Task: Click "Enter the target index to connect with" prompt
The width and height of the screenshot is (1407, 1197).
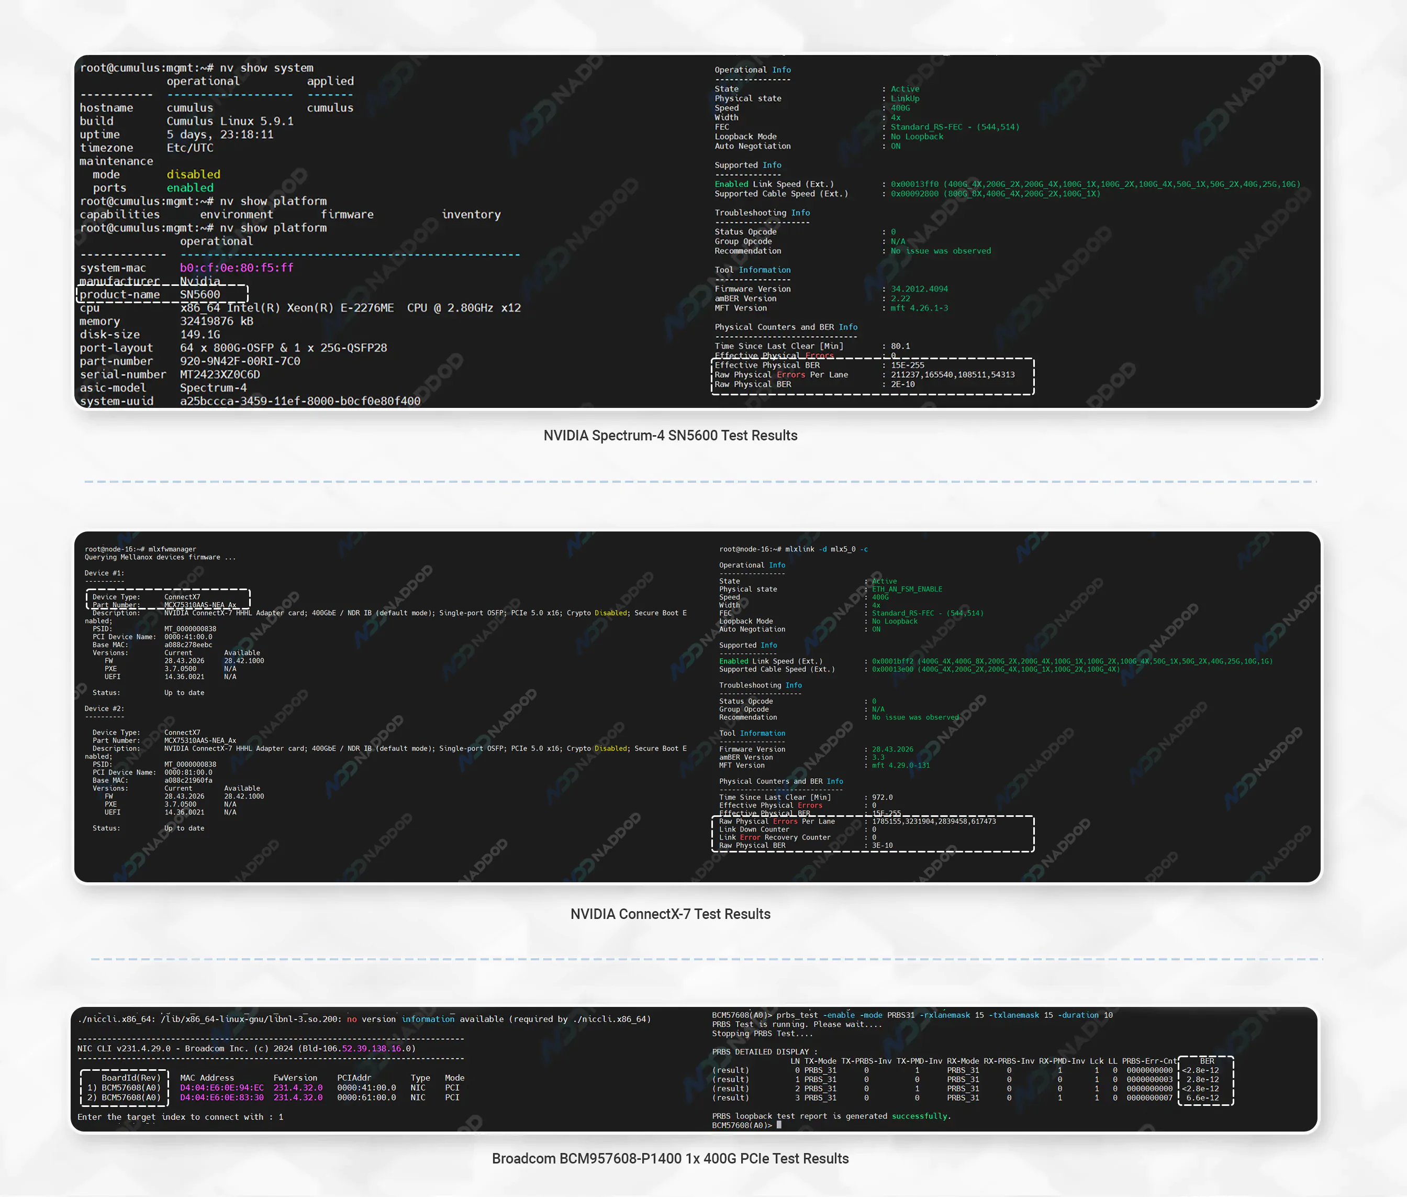Action: [x=180, y=1117]
